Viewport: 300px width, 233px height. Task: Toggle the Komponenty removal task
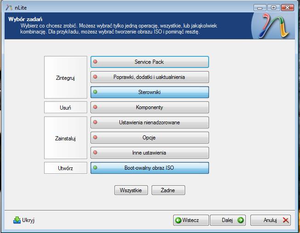150,107
